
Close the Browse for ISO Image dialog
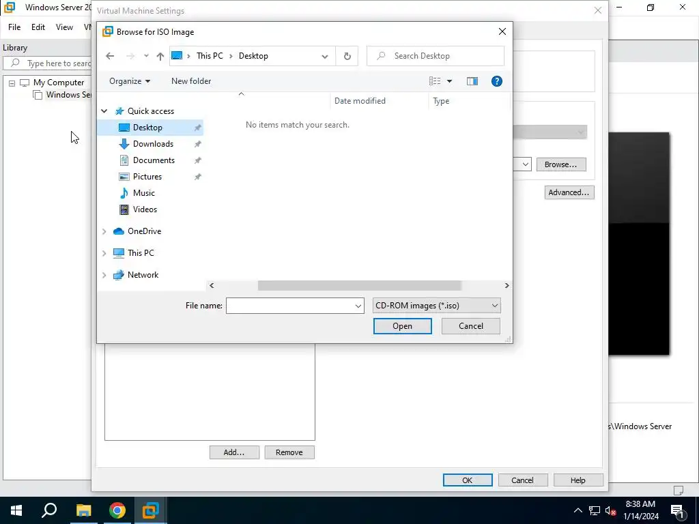tap(502, 31)
